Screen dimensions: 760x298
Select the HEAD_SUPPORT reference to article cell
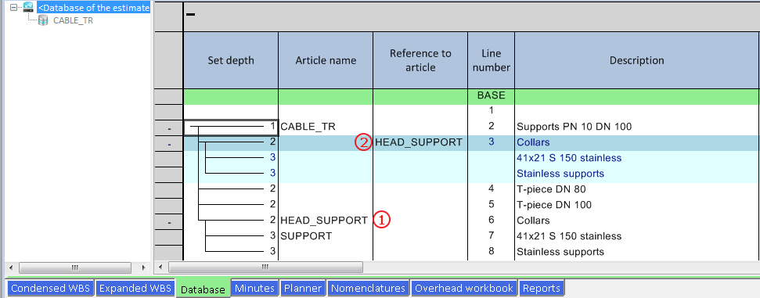coord(420,142)
